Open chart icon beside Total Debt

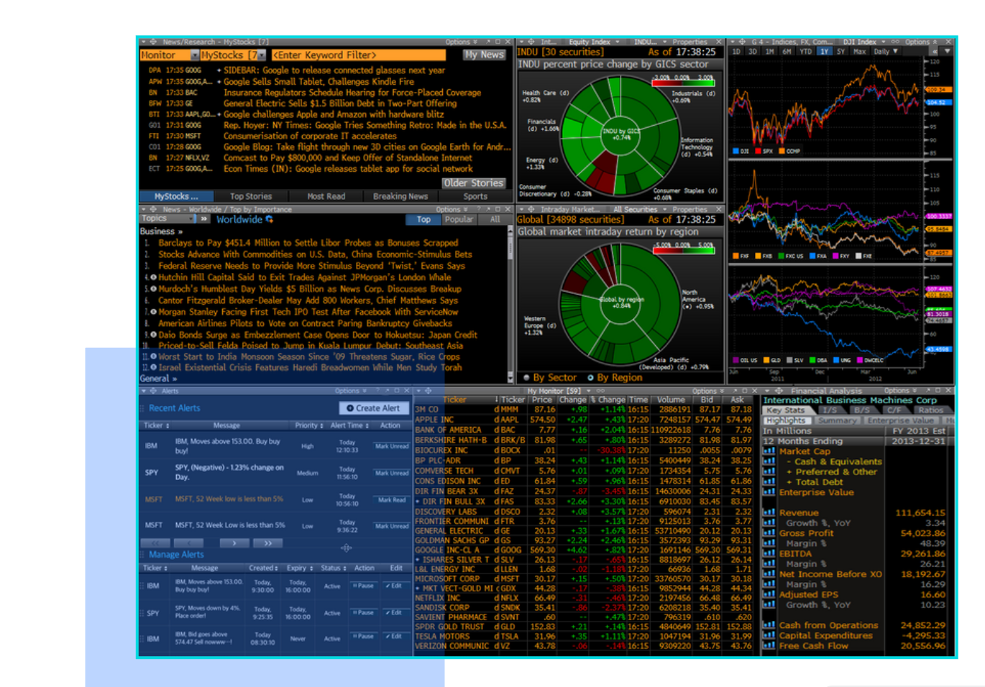pos(769,481)
